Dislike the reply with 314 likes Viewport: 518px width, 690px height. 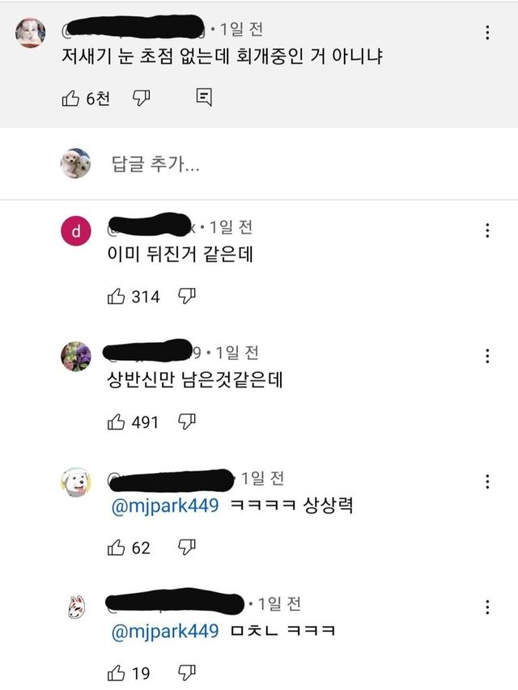(187, 296)
